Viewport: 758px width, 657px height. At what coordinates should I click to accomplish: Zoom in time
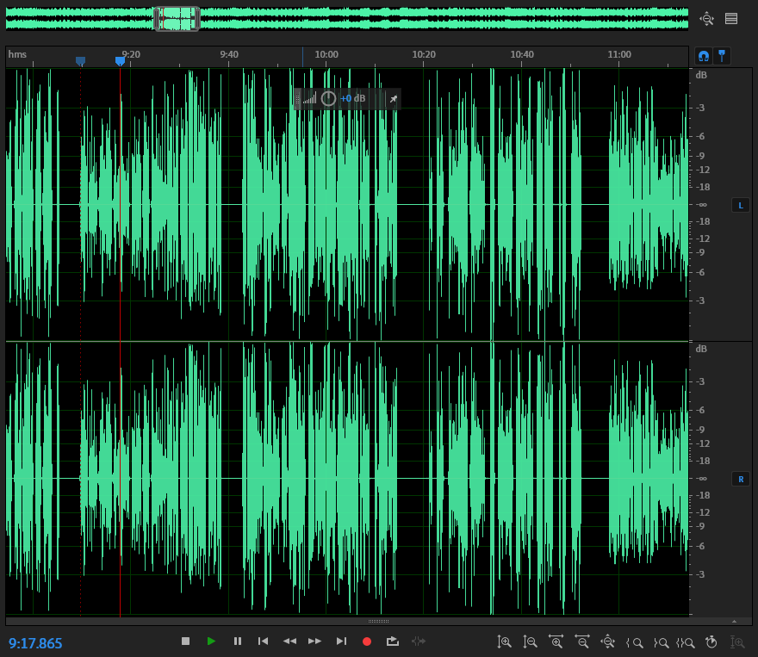coord(556,642)
